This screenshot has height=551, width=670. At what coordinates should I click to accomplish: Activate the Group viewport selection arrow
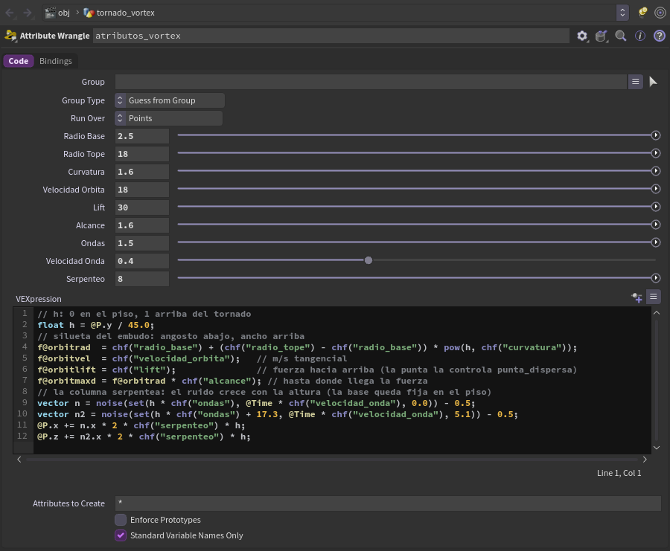(653, 82)
